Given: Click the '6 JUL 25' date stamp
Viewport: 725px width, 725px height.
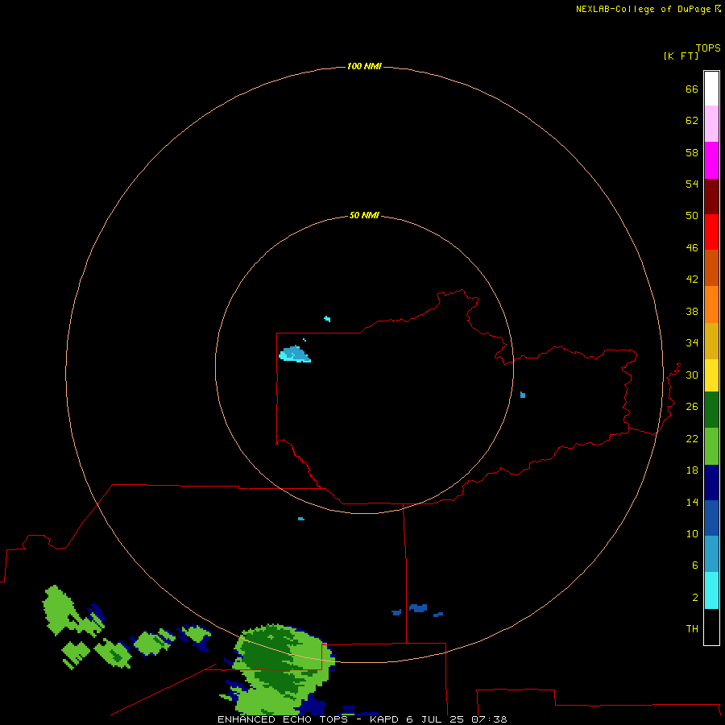Looking at the screenshot, I should pos(435,719).
